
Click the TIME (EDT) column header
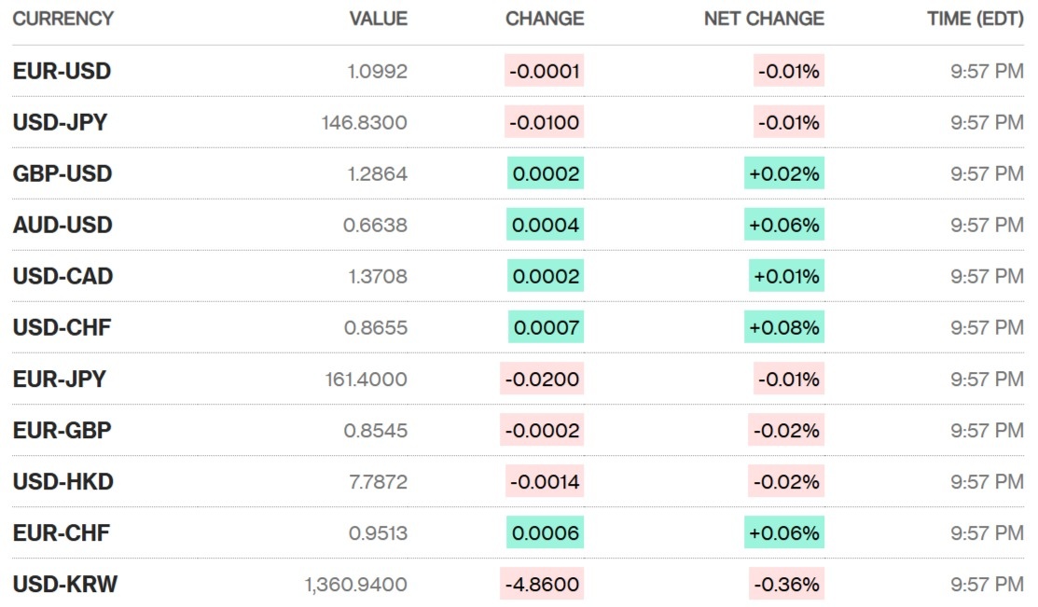pyautogui.click(x=975, y=19)
